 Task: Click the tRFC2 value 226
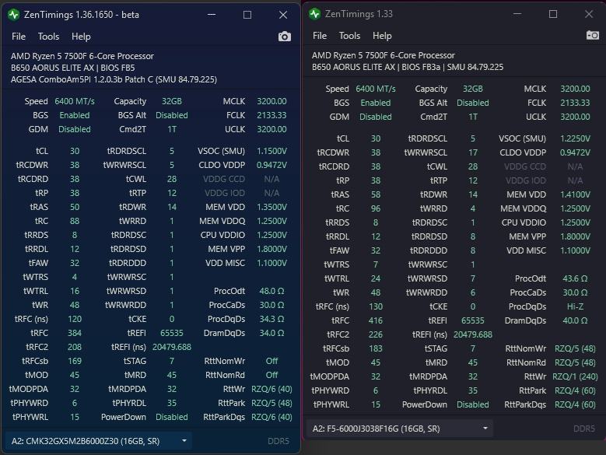pyautogui.click(x=376, y=334)
